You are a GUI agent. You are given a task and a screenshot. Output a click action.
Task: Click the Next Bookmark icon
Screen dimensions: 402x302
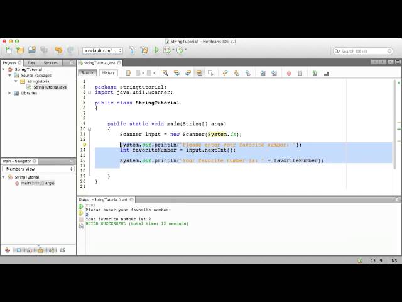(x=236, y=73)
